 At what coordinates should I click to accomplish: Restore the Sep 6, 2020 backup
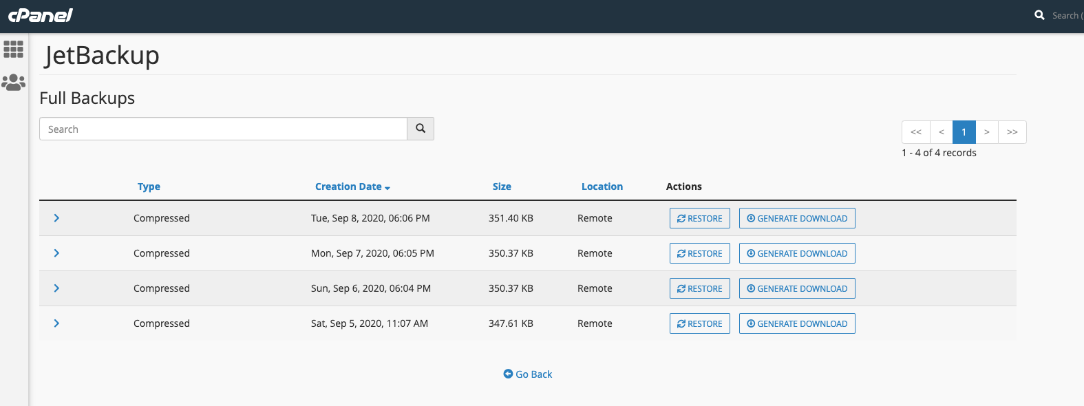700,288
